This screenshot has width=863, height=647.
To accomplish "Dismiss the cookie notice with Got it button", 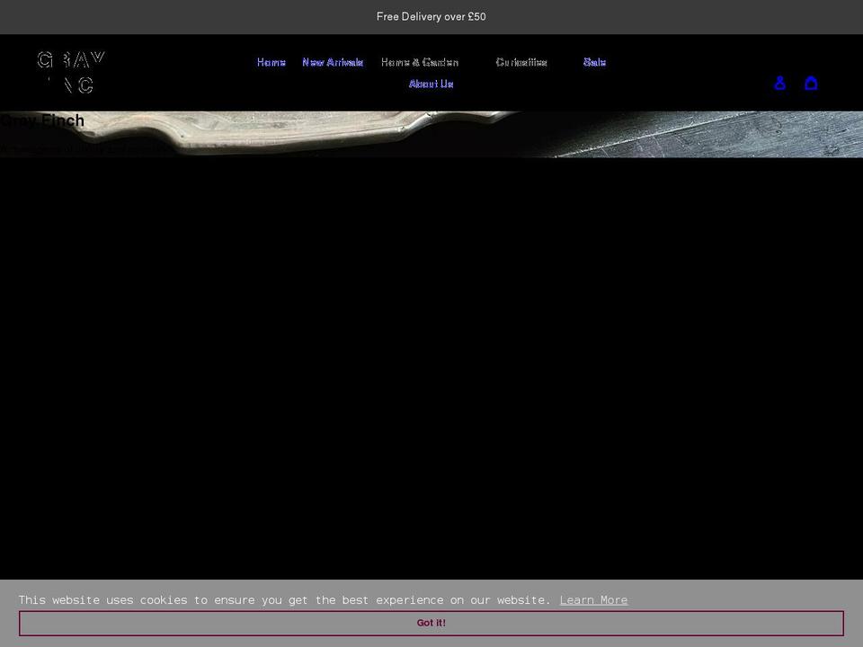I will point(431,623).
